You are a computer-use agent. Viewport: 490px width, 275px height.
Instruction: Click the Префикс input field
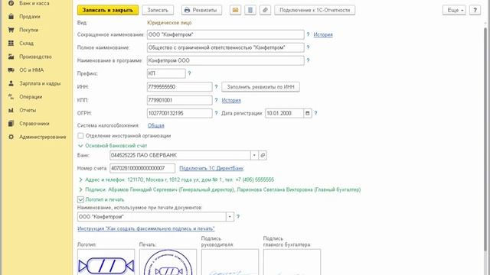point(166,73)
